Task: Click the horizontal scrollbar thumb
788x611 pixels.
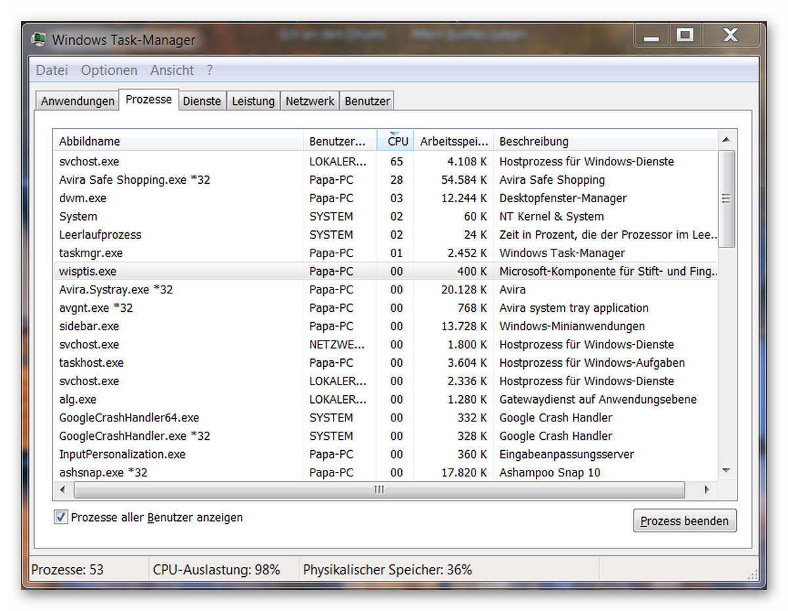Action: pyautogui.click(x=379, y=490)
